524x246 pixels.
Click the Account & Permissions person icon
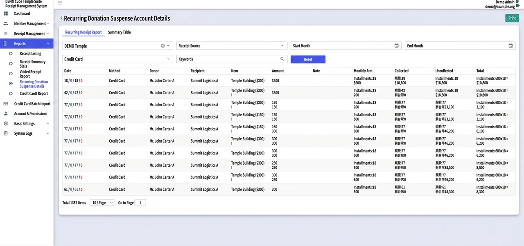[x=6, y=114]
